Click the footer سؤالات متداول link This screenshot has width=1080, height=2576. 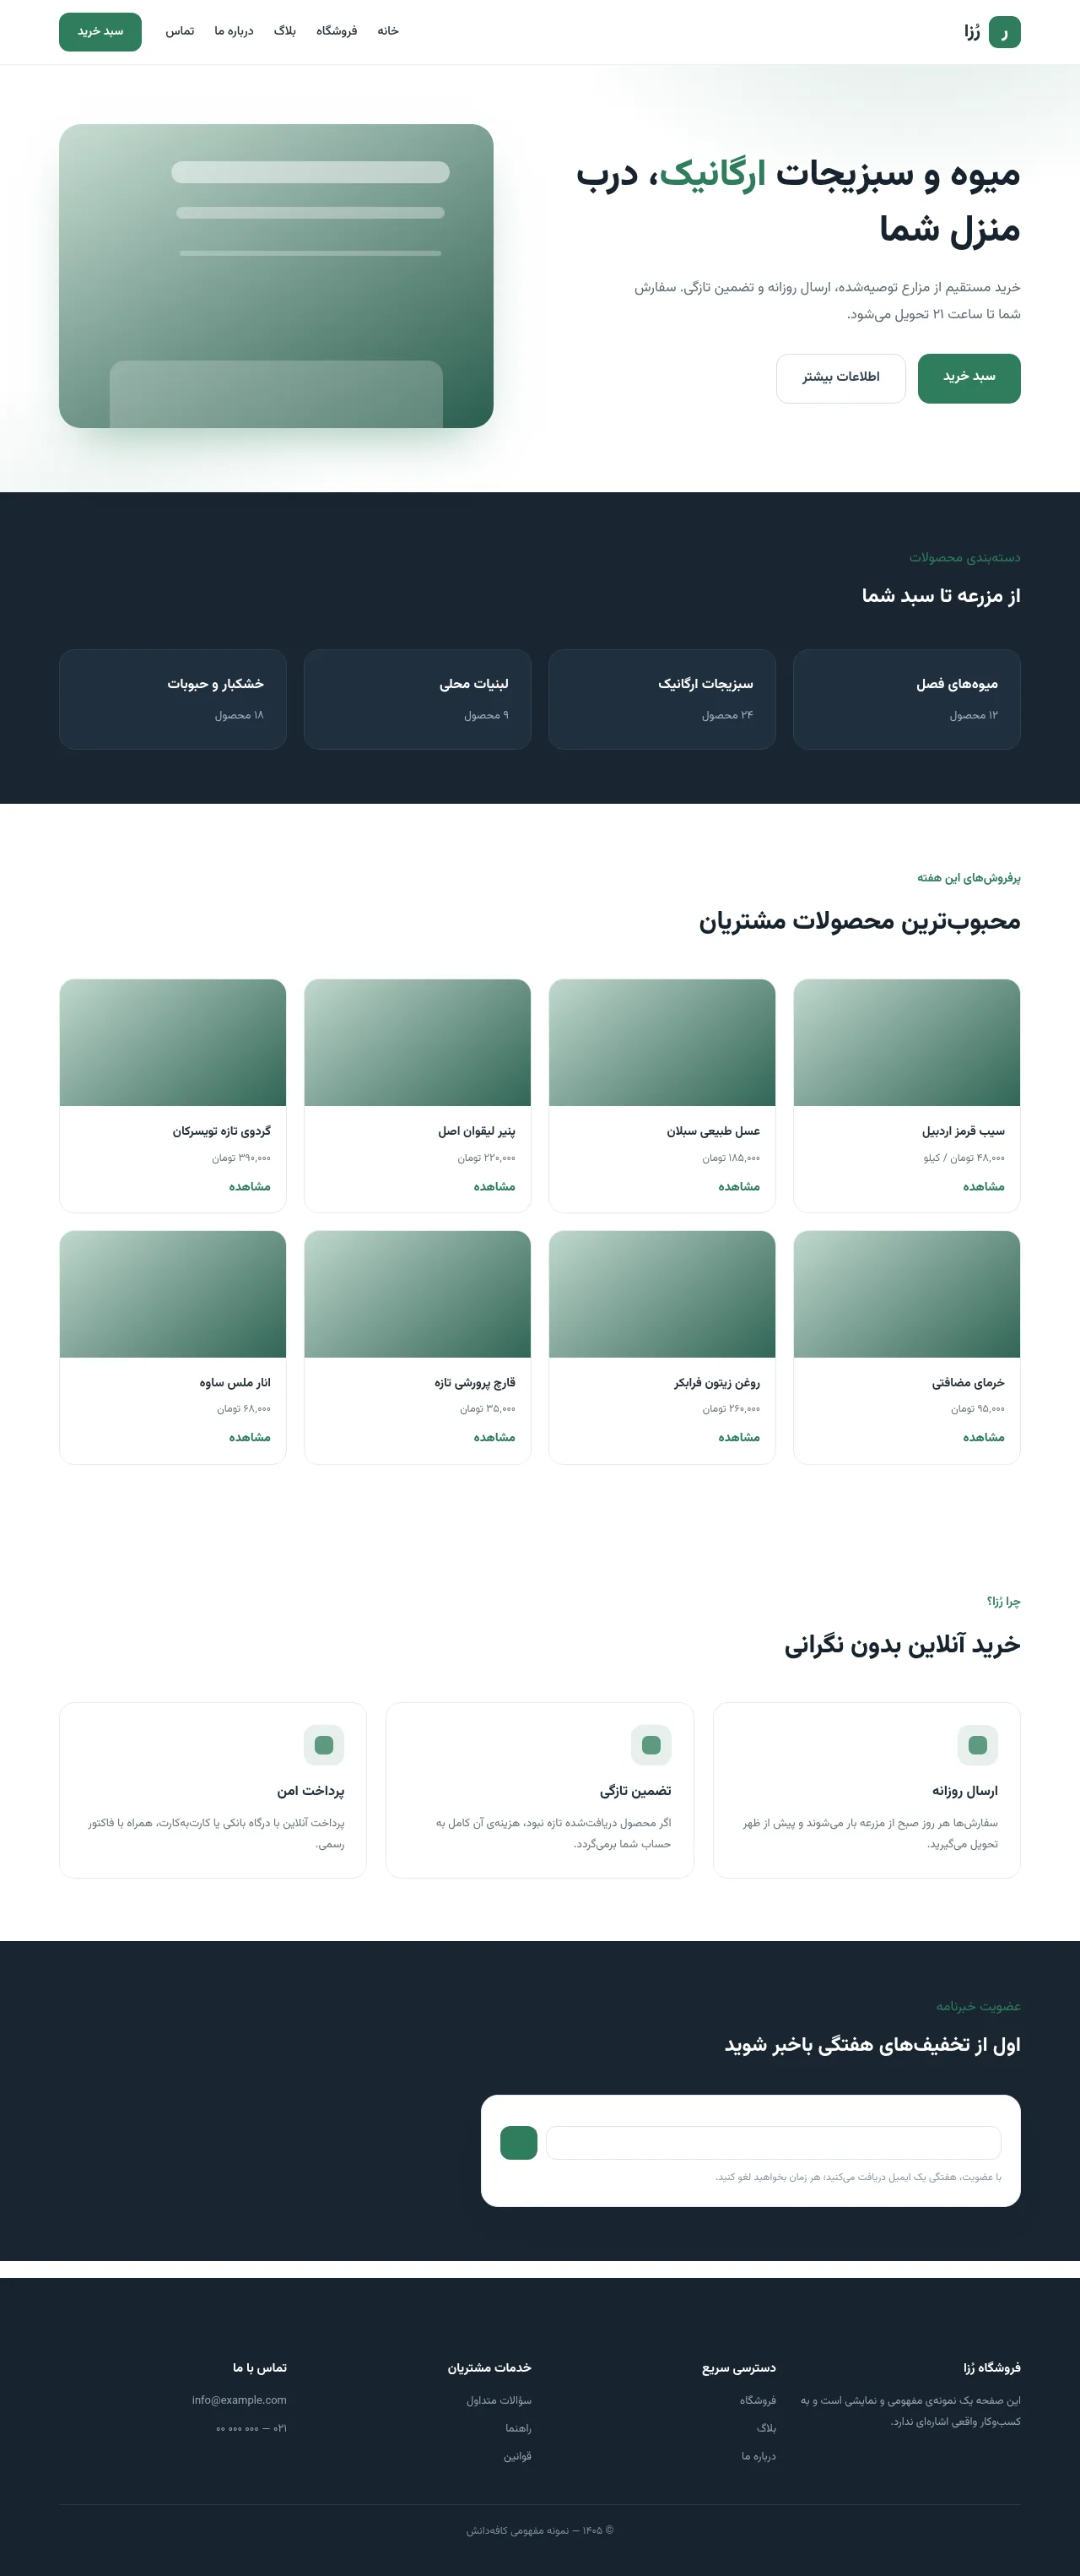click(x=499, y=2400)
